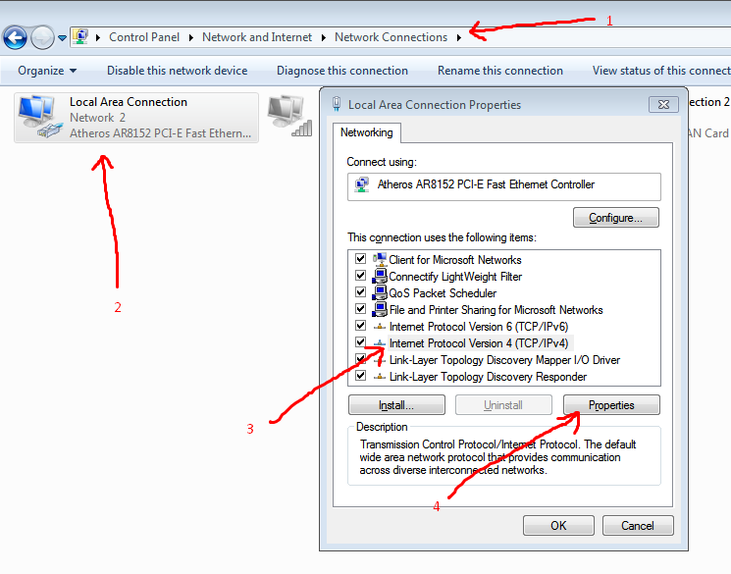Click the Uninstall button
Viewport: 731px width, 574px height.
click(503, 404)
